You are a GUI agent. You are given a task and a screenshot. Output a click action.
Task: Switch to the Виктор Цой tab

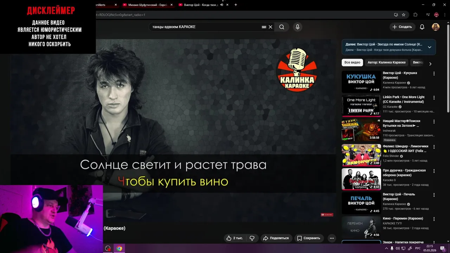pyautogui.click(x=201, y=5)
